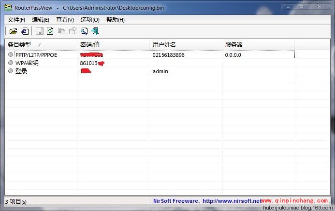Open Find using the magnifier icon
The height and width of the screenshot is (211, 335).
click(84, 31)
